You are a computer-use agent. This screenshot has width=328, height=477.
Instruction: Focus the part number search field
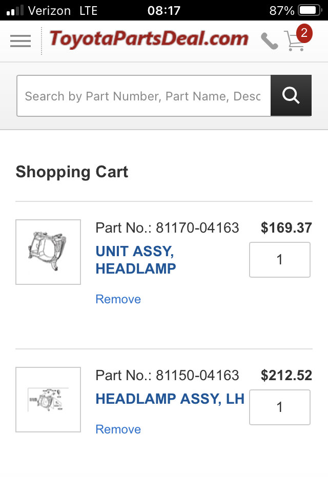coord(143,95)
